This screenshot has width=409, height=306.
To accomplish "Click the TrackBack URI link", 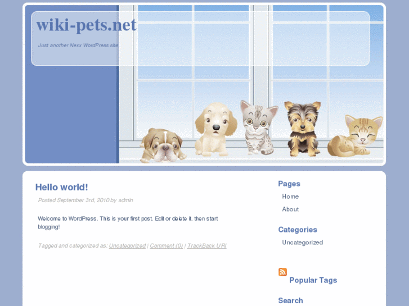I will point(207,245).
